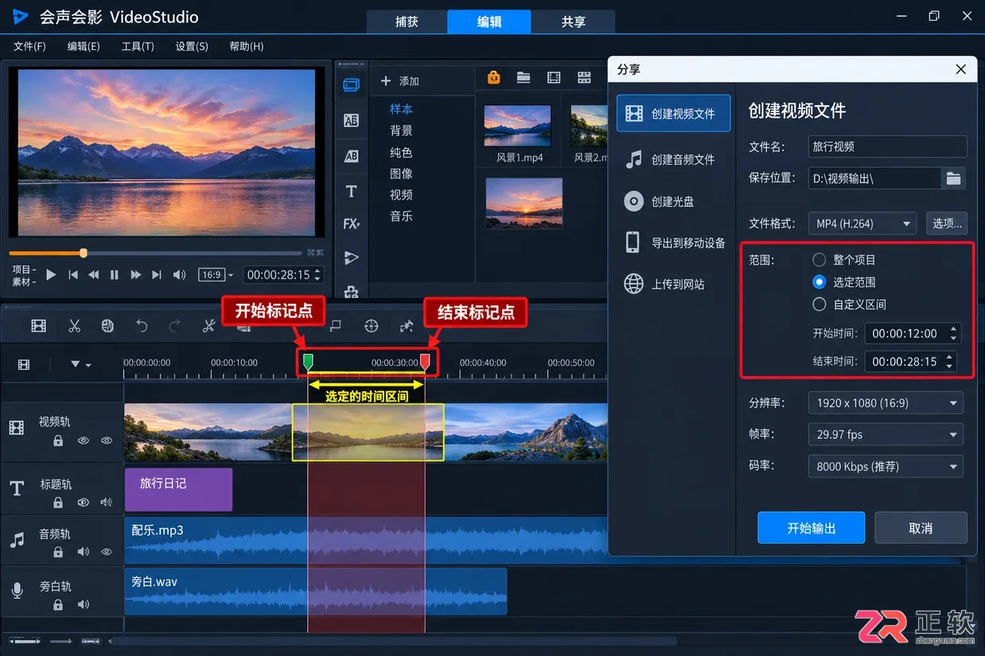Click the orange store bag icon

[493, 77]
